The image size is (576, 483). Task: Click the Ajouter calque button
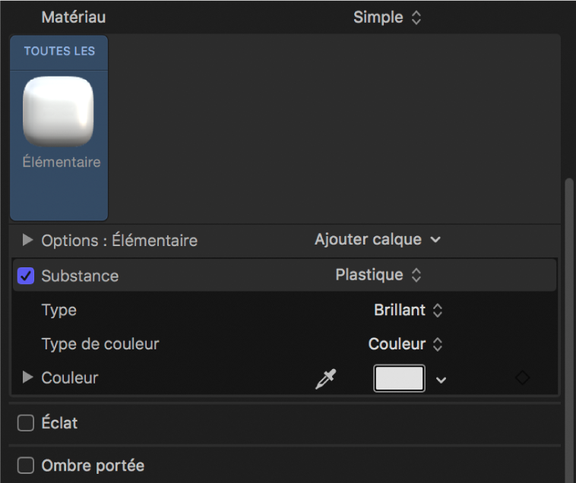(x=378, y=240)
